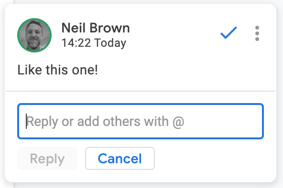Click the Cancel button
This screenshot has height=188, width=283.
coord(120,158)
